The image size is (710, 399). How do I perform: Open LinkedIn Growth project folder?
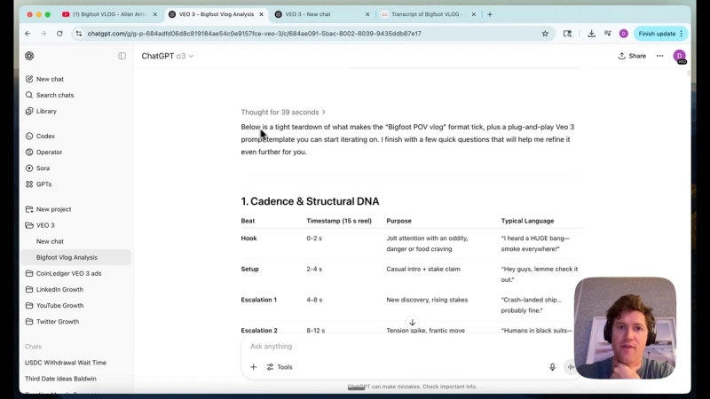(x=59, y=290)
